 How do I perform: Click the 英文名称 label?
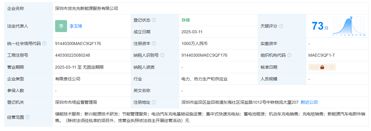(x=142, y=91)
